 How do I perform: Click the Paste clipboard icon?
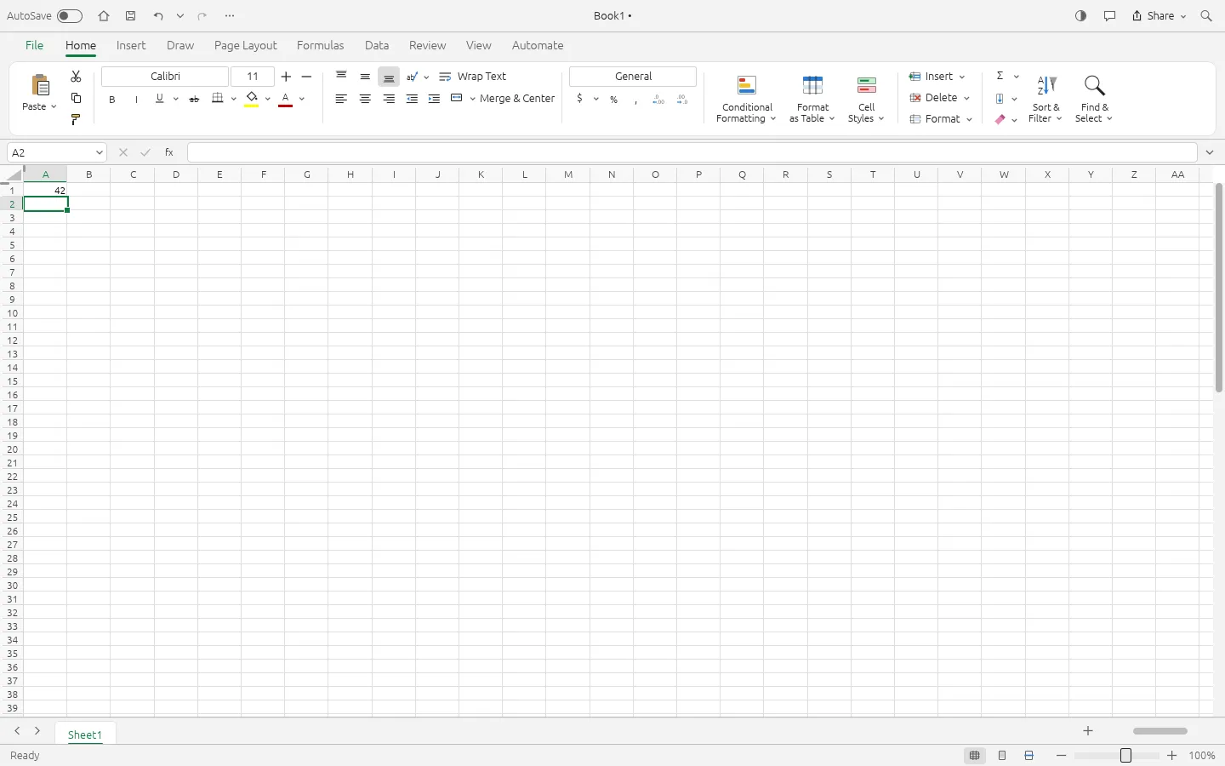40,85
